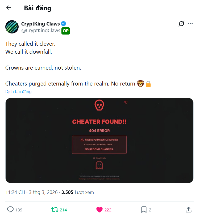
Task: Toggle the pink heart like button
Action: coord(99,210)
